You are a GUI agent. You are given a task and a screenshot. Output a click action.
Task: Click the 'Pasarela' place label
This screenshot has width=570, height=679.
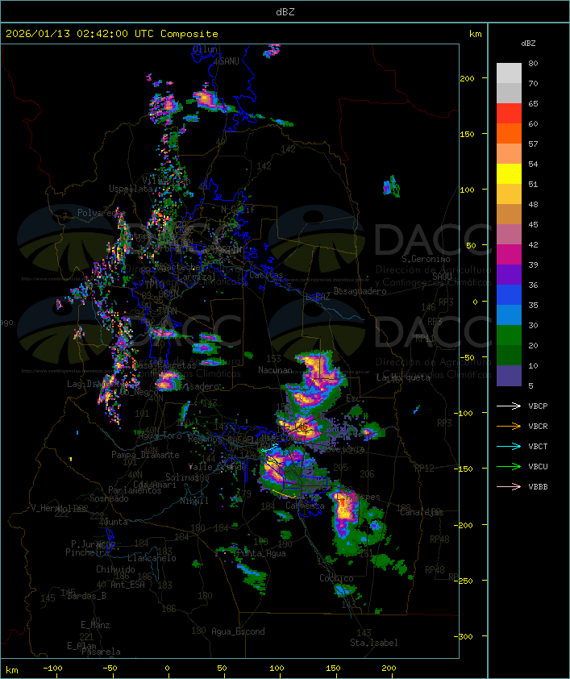[x=101, y=652]
